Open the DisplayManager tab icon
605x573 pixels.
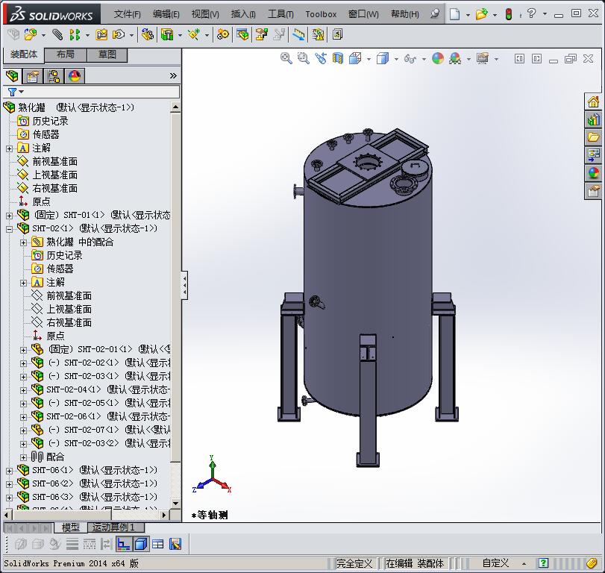75,76
